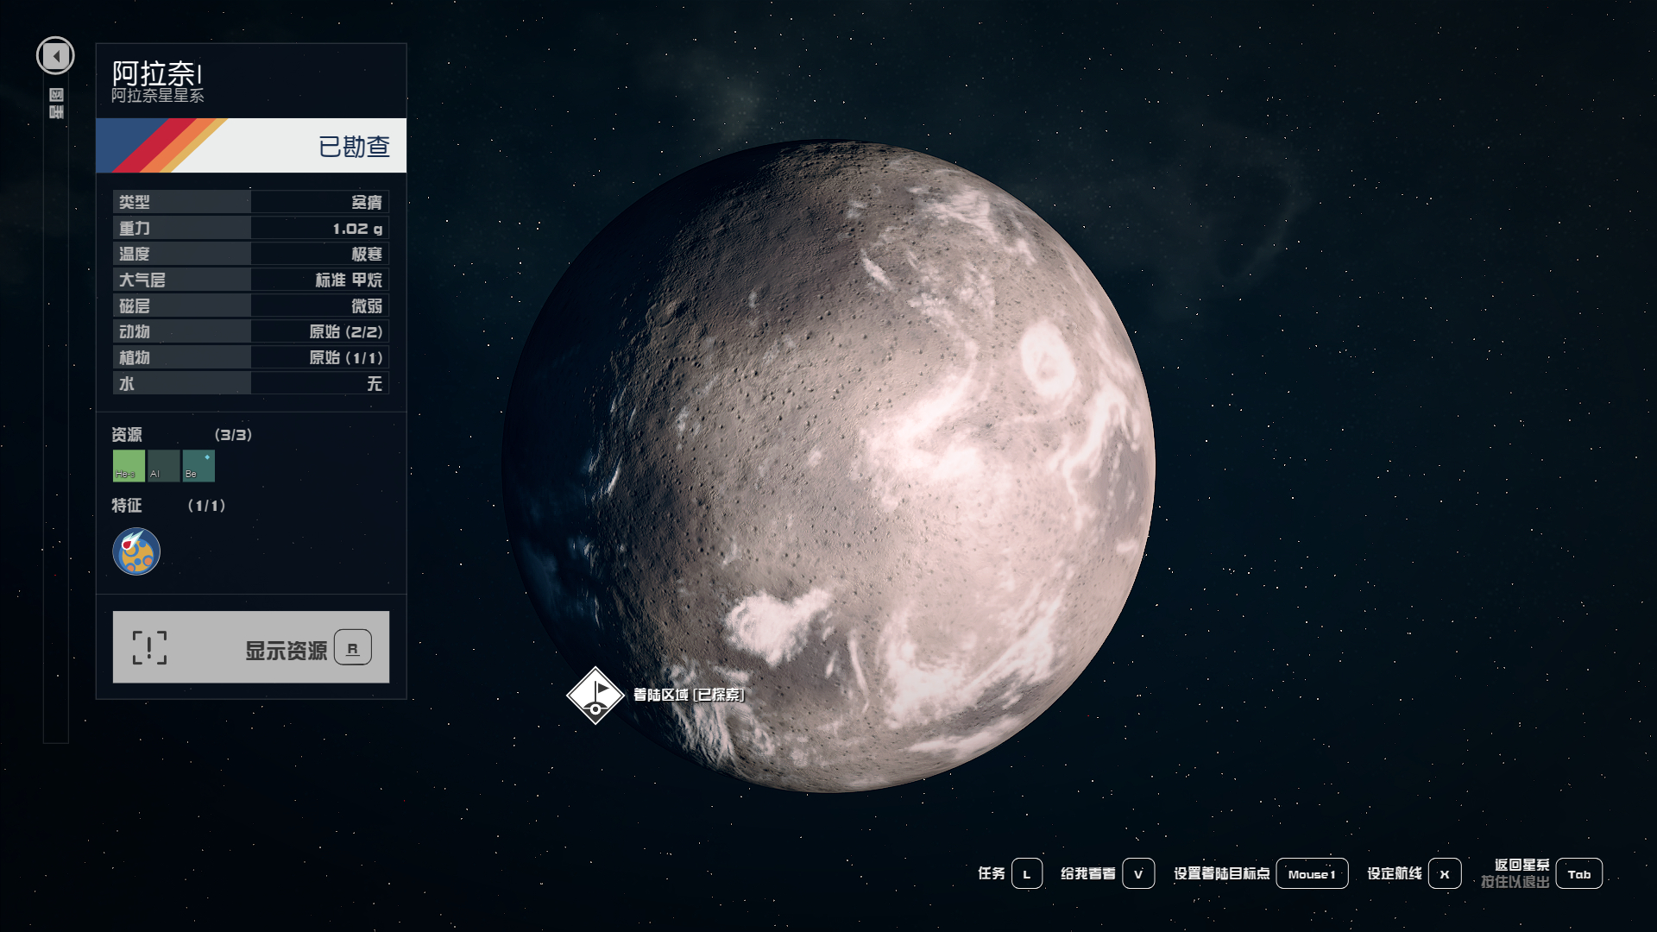Image resolution: width=1657 pixels, height=932 pixels.
Task: Click the R key hint on 显示资源
Action: 353,647
